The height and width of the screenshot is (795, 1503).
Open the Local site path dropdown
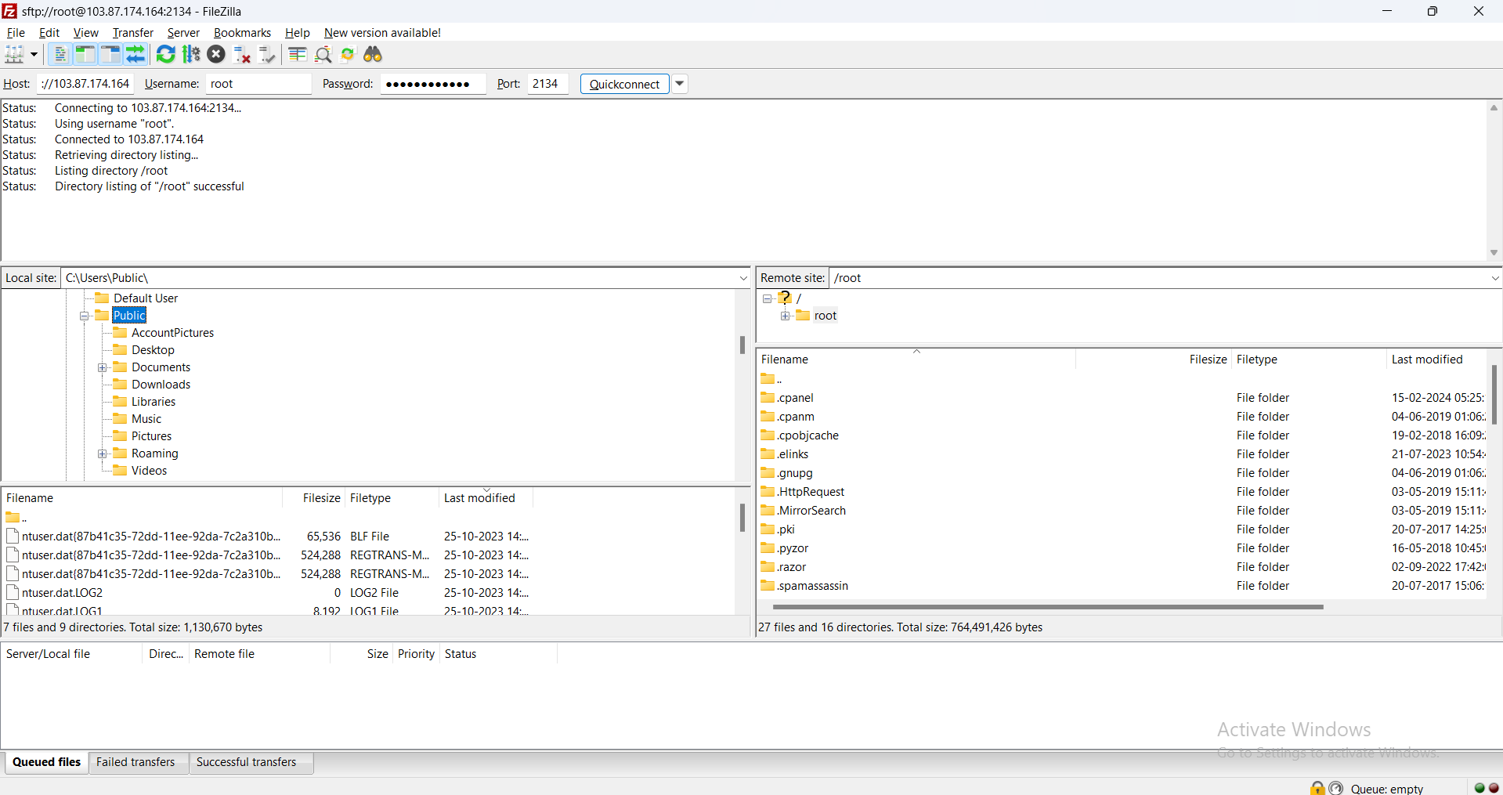(742, 278)
